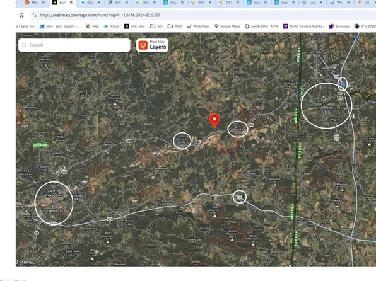
Task: Click the magnifier icon in Search box
Action: tap(24, 45)
